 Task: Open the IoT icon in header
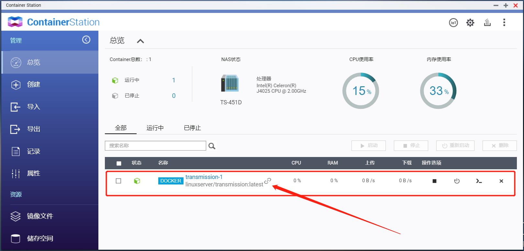453,23
